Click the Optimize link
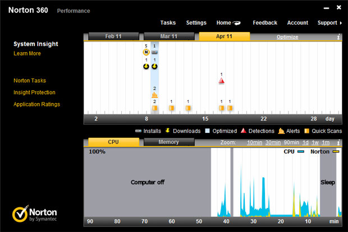This screenshot has width=348, height=232. pos(287,37)
